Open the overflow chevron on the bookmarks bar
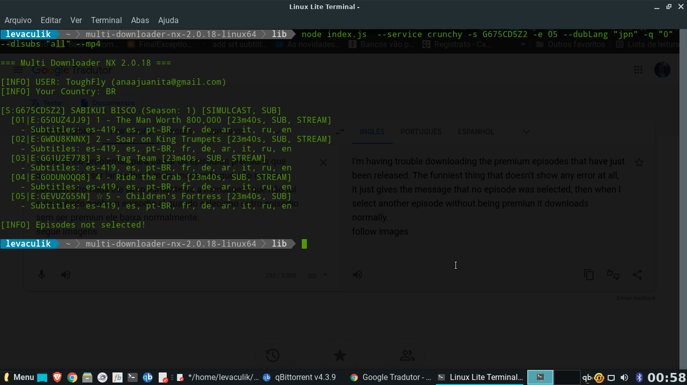 click(523, 44)
